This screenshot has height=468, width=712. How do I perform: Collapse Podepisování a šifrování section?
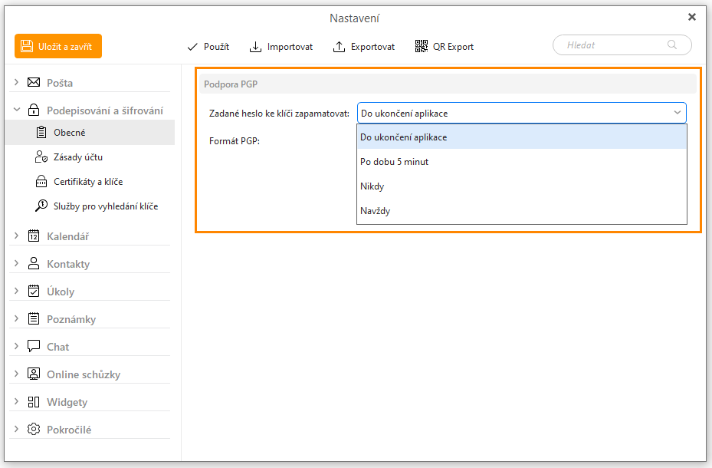tap(16, 110)
